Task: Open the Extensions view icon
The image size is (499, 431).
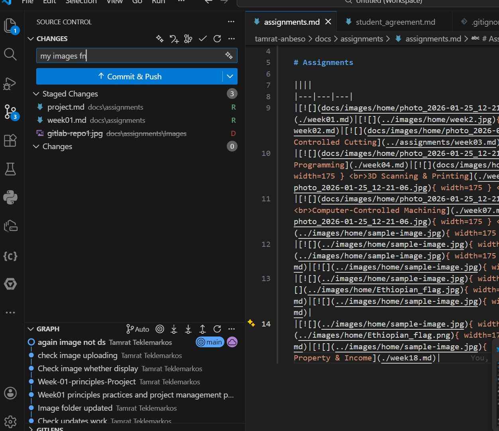Action: coord(10,140)
